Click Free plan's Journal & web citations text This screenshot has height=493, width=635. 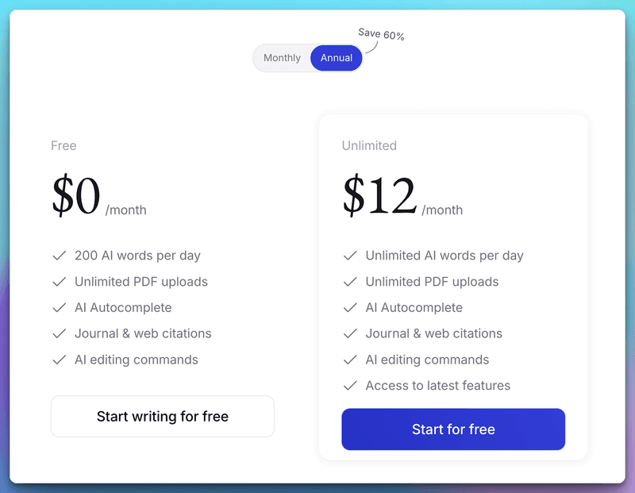pos(143,333)
